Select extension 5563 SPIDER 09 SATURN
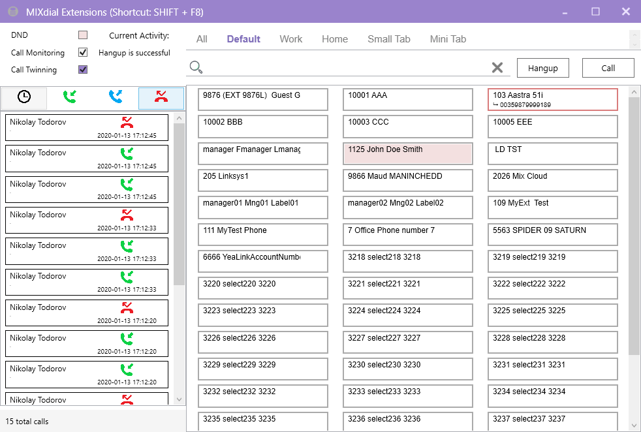The image size is (641, 432). pos(553,234)
